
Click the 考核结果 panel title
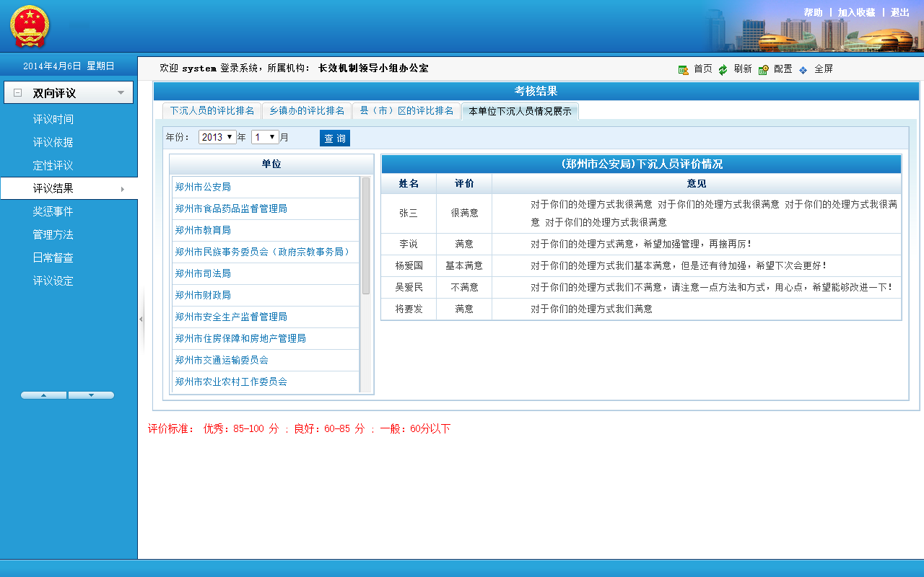coord(536,91)
